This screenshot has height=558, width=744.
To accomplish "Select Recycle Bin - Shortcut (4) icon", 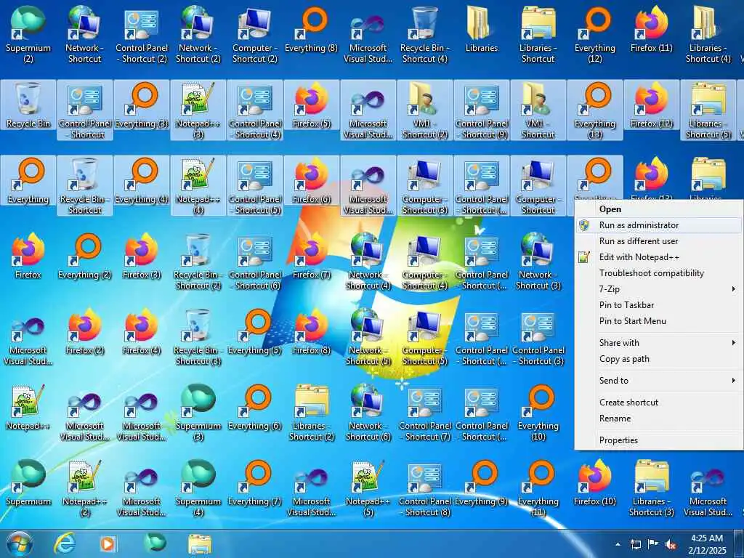I will [x=424, y=34].
